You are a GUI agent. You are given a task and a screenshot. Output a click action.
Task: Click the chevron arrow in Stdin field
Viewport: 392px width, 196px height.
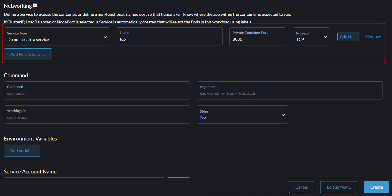pos(283,115)
